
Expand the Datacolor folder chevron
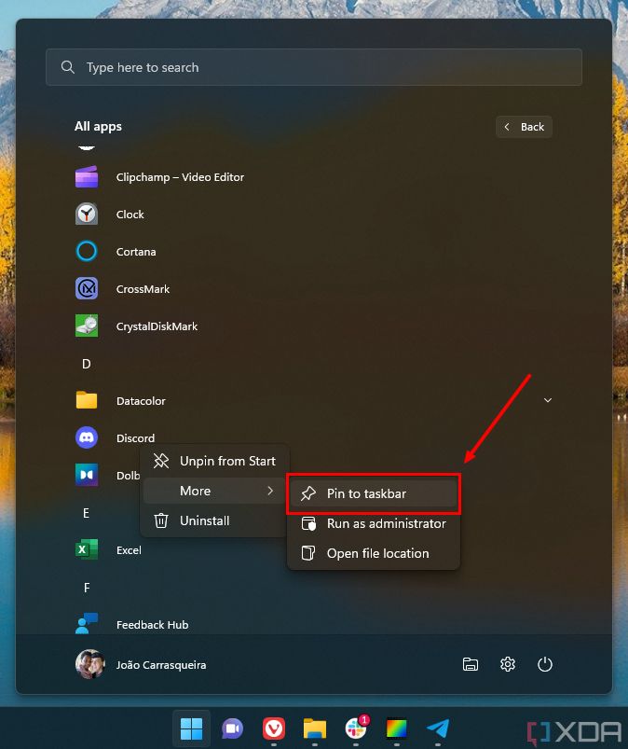coord(548,400)
